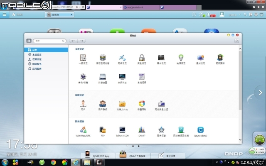Image resolution: width=266 pixels, height=166 pixels.
Task: Open Internet Explorer in Windows taskbar
Action: pyautogui.click(x=75, y=162)
